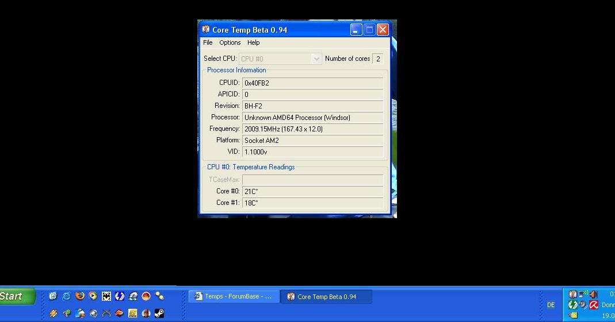Click the Number of cores field
Image resolution: width=615 pixels, height=322 pixels.
coord(378,59)
